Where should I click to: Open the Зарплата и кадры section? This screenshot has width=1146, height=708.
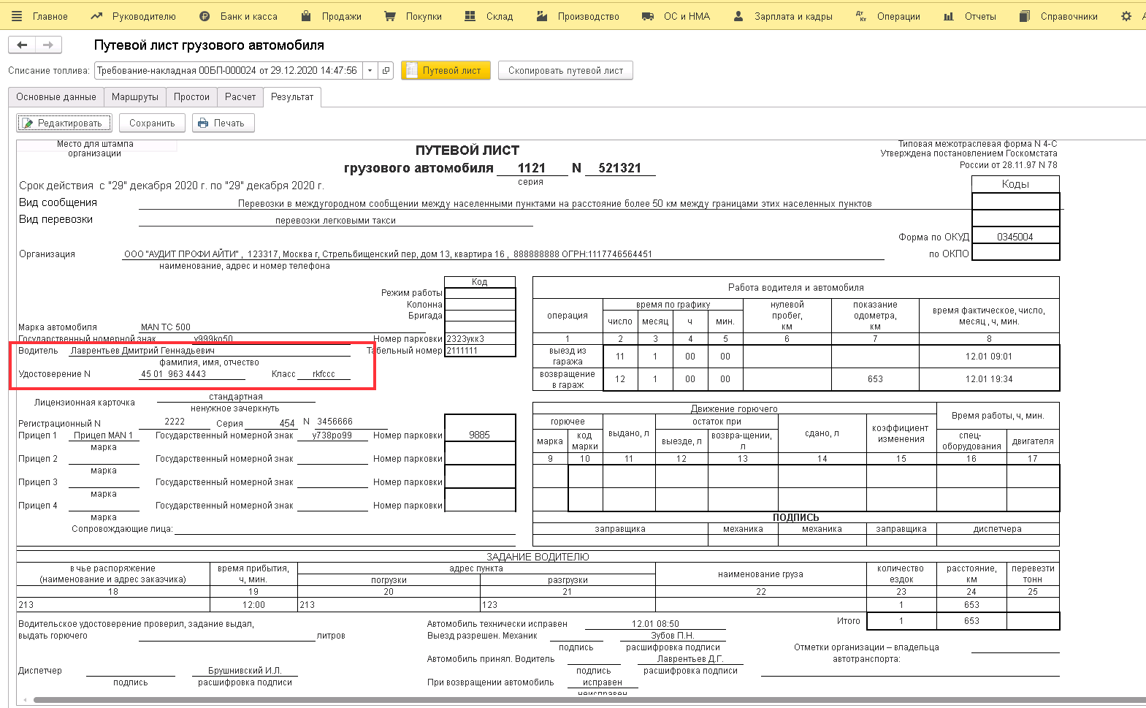tap(783, 16)
